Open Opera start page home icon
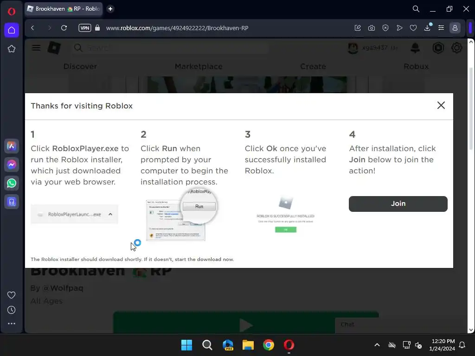This screenshot has height=356, width=475. click(12, 30)
